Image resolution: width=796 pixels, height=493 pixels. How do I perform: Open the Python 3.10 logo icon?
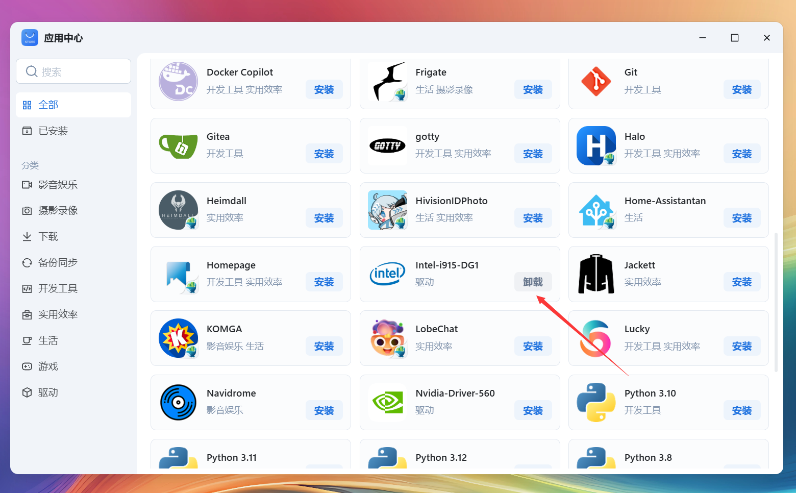[x=596, y=402]
